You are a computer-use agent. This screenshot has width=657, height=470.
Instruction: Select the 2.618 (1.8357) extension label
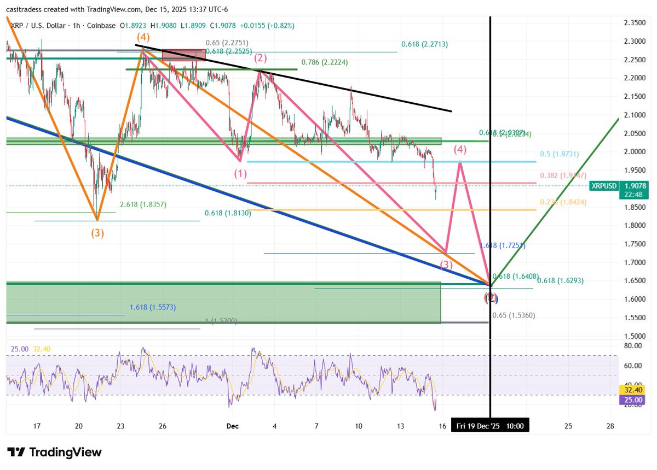143,204
